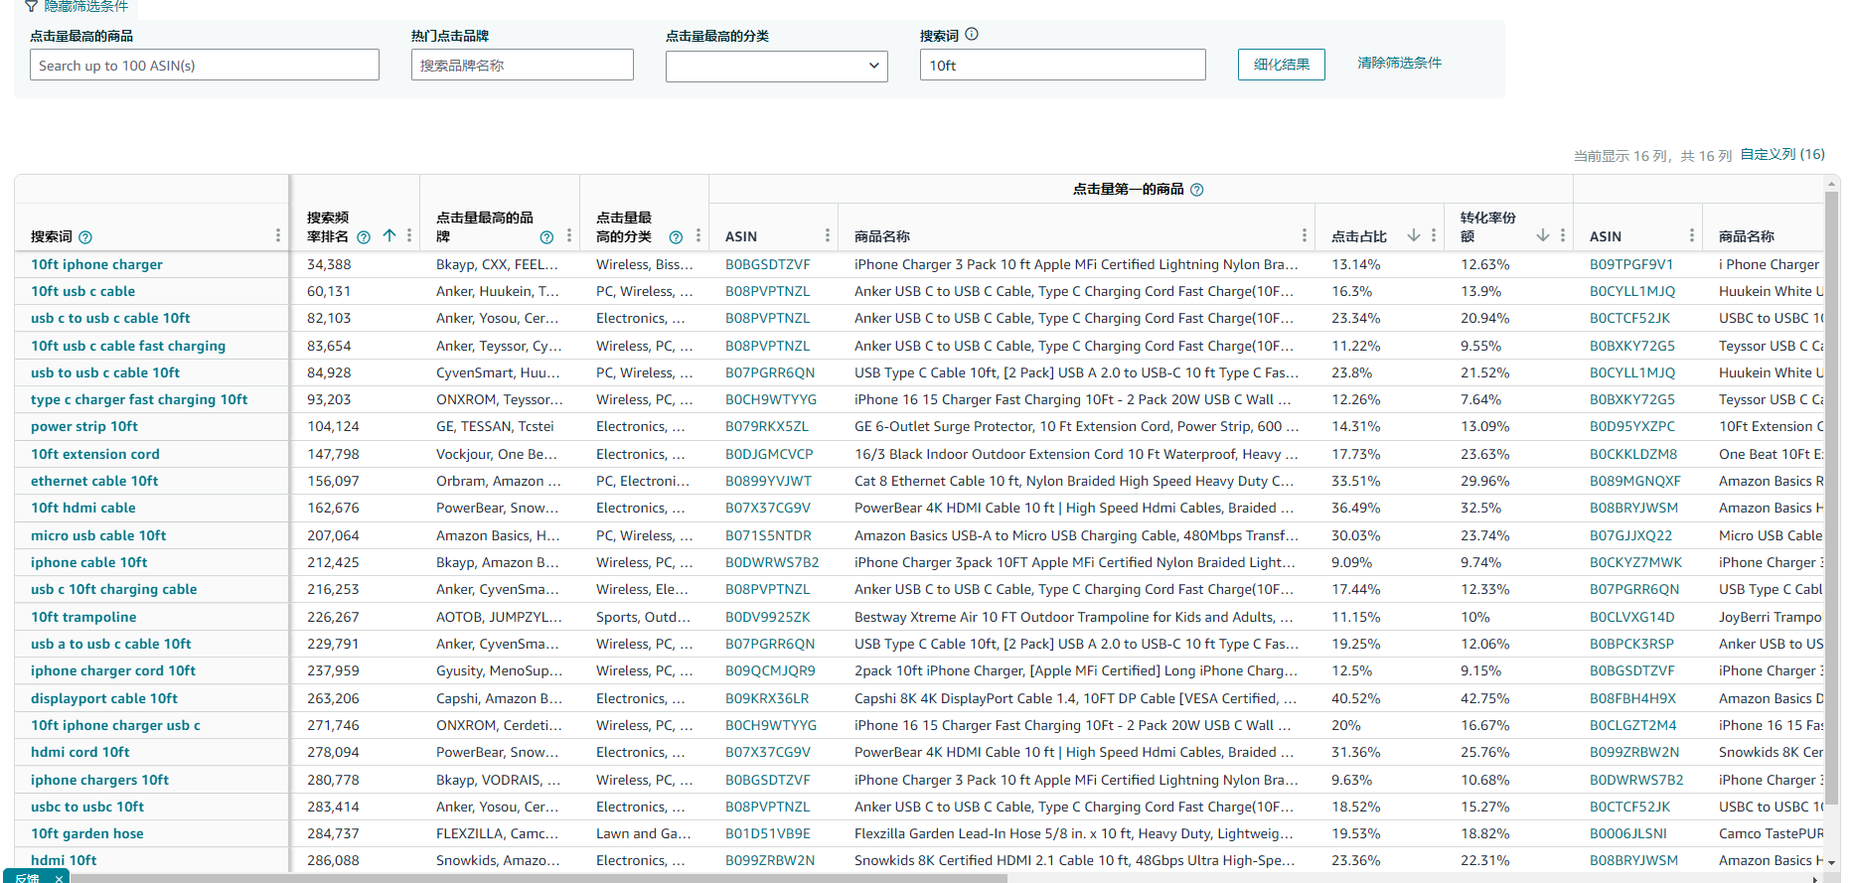
Task: Click help icon beside 点击量第一的商品 group header
Action: tap(1197, 190)
